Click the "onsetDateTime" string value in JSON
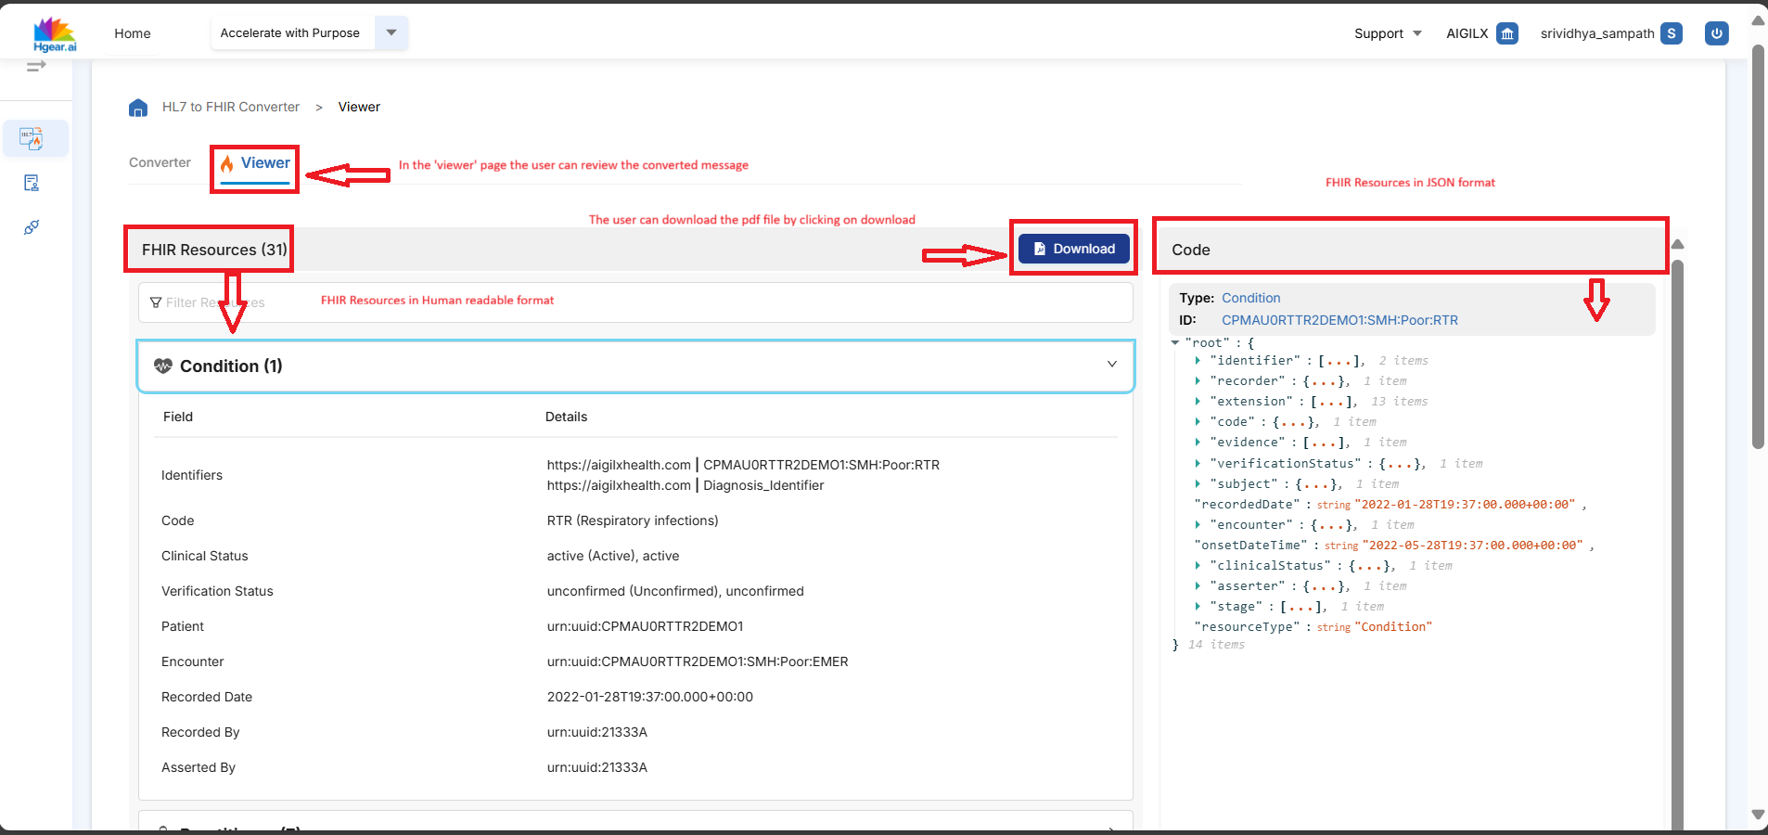Viewport: 1768px width, 835px height. (x=1472, y=546)
